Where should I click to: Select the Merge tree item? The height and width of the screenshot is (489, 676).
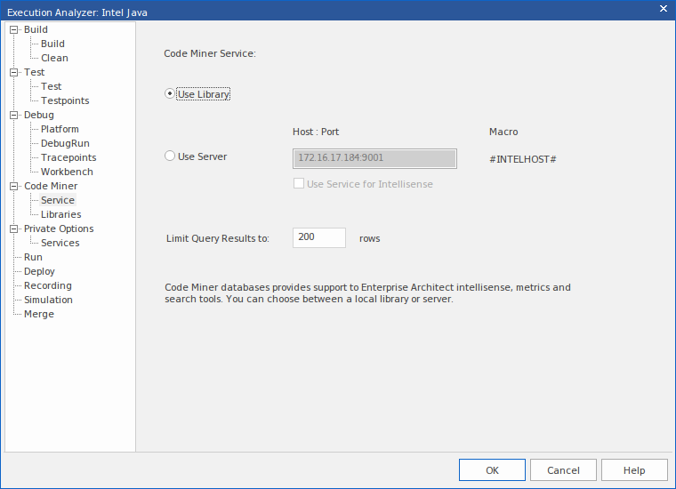point(39,314)
